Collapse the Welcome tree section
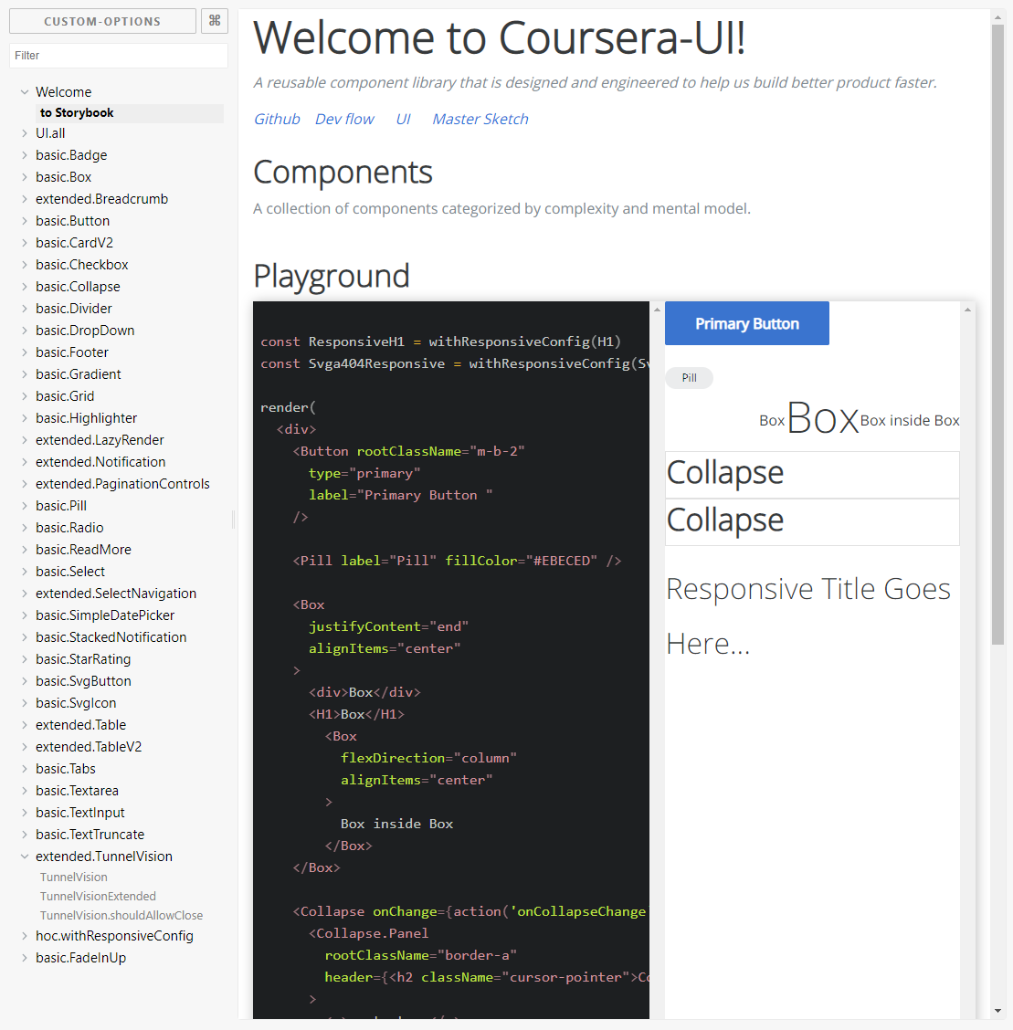The image size is (1013, 1030). point(64,92)
